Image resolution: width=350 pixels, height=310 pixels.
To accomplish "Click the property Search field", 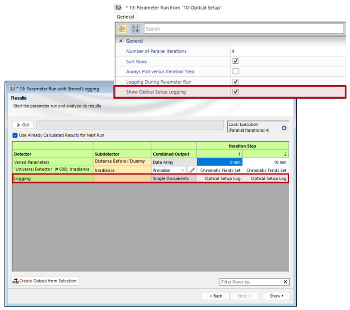I will pos(243,29).
